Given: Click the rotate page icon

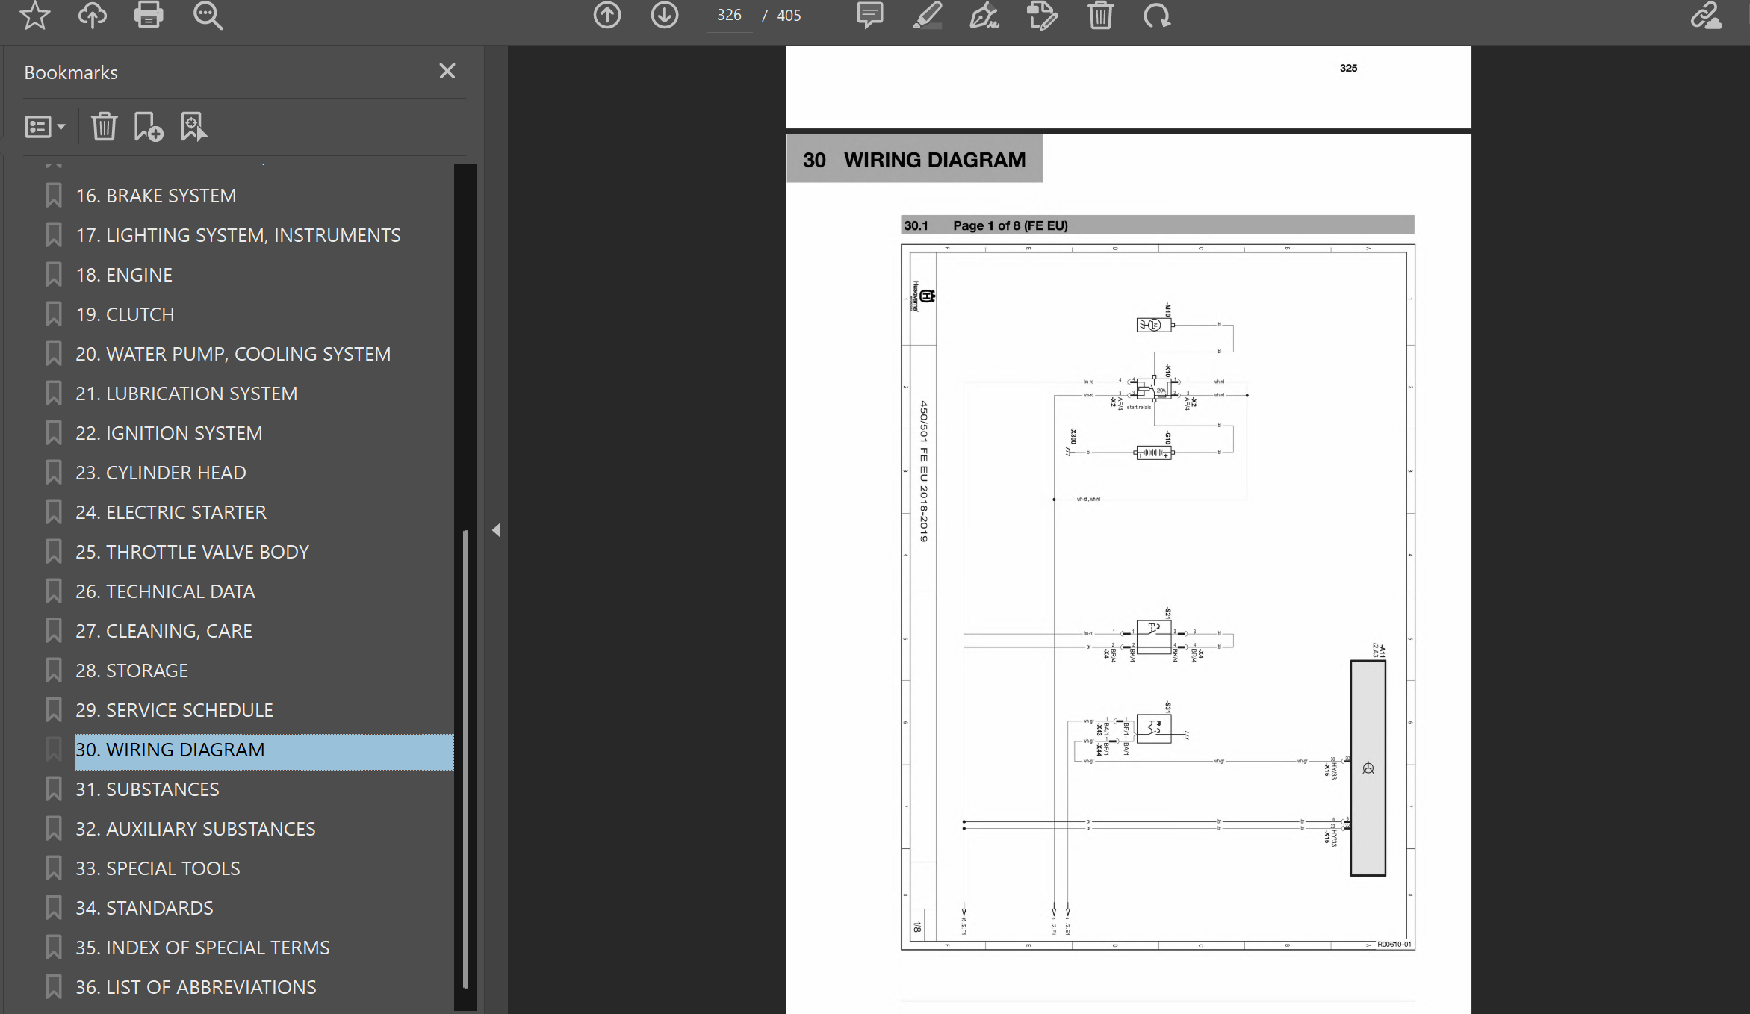Looking at the screenshot, I should tap(1157, 15).
